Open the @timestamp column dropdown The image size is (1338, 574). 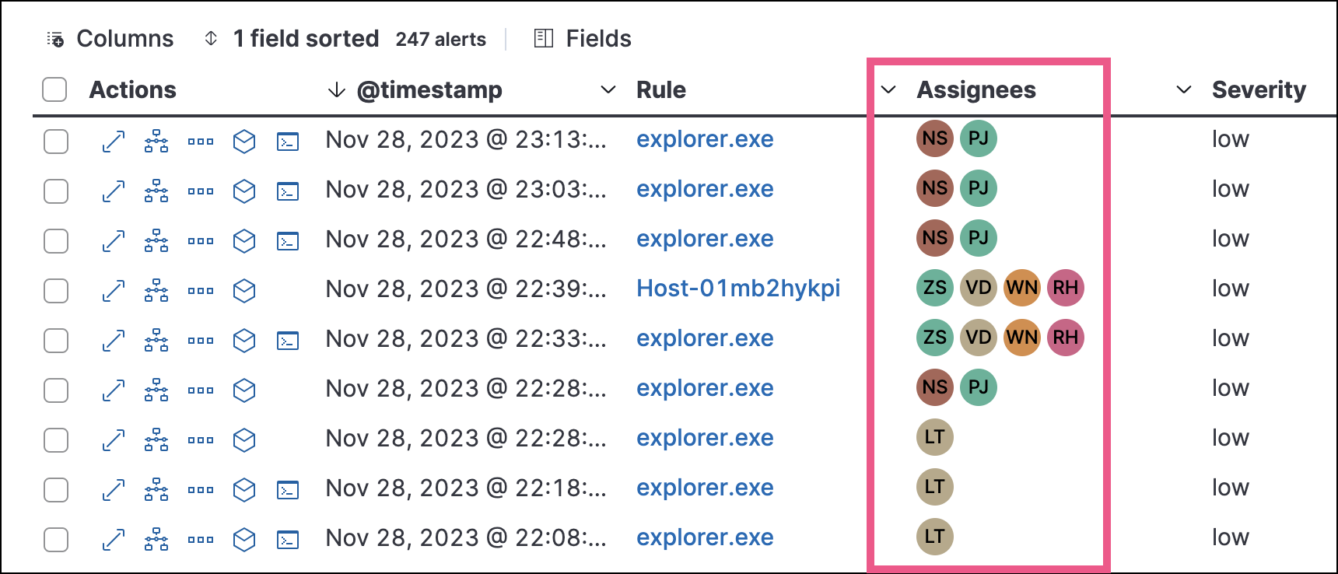click(608, 90)
